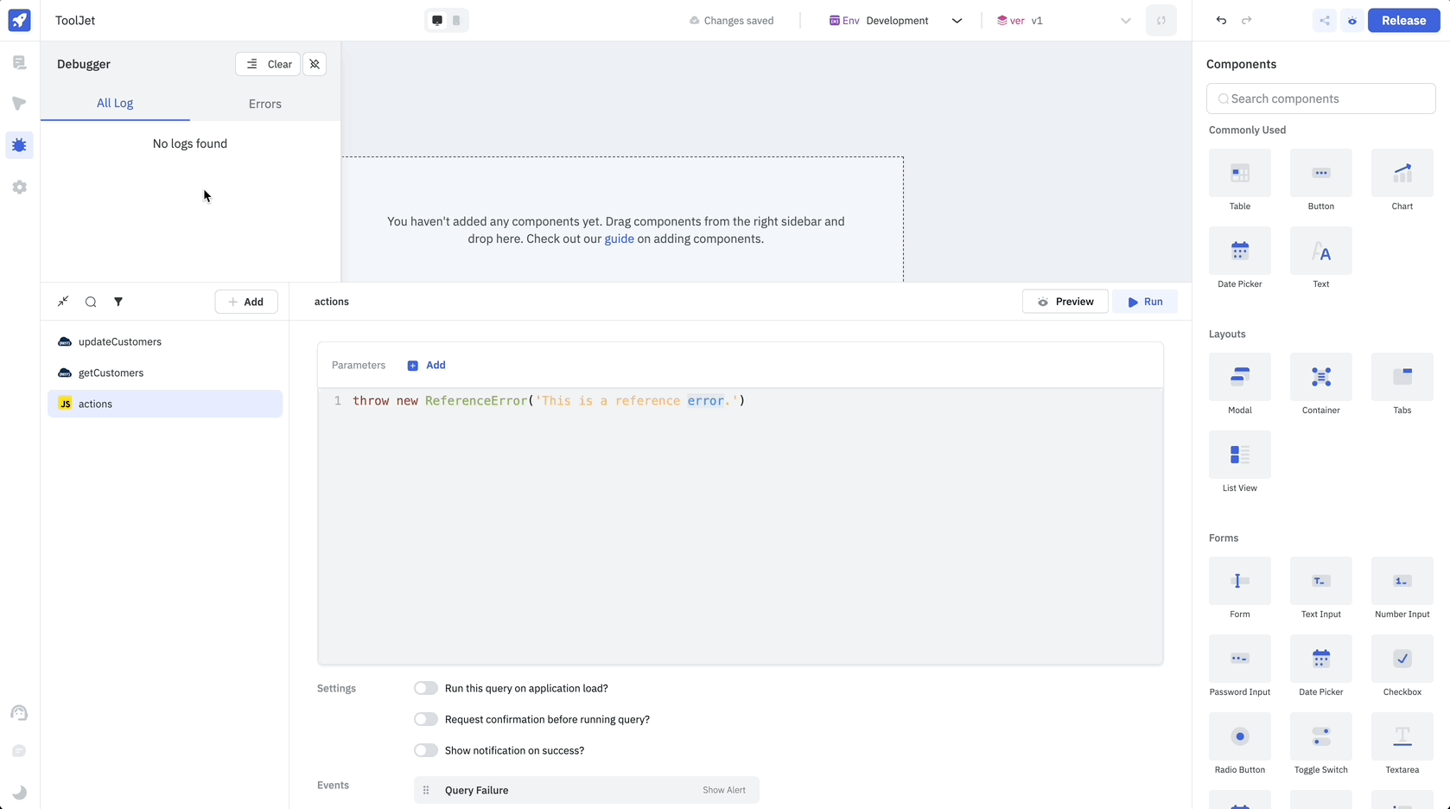Click the Release button
Screen dimensions: 1450x809
click(1402, 21)
